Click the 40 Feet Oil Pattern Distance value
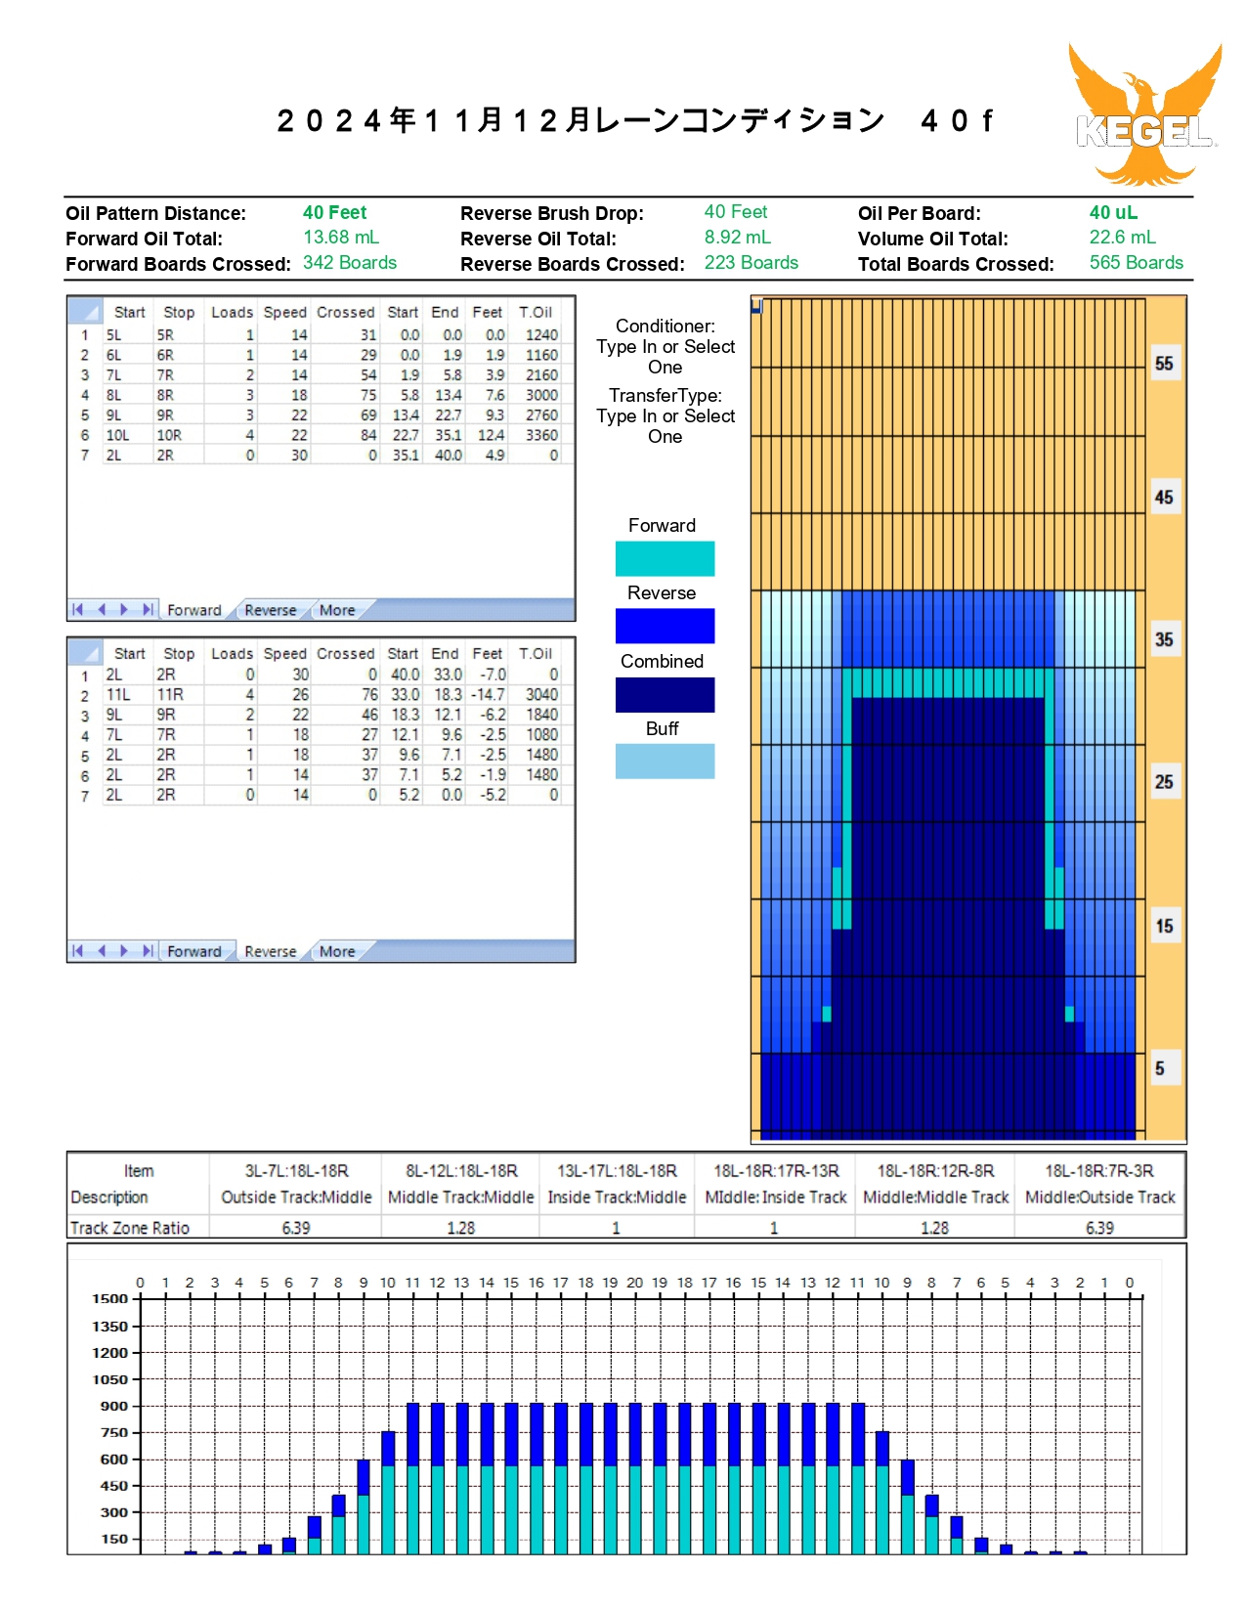 pos(334,213)
